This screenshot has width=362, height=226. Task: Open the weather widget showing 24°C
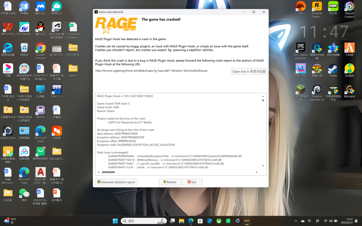[10, 221]
